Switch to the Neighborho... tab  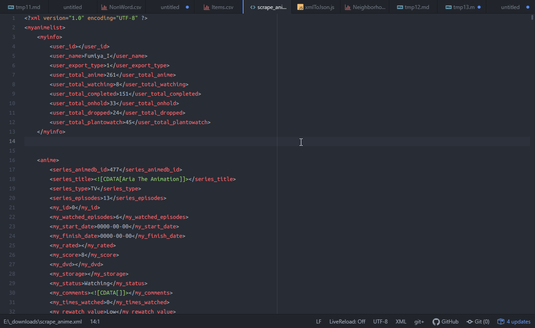(x=369, y=7)
